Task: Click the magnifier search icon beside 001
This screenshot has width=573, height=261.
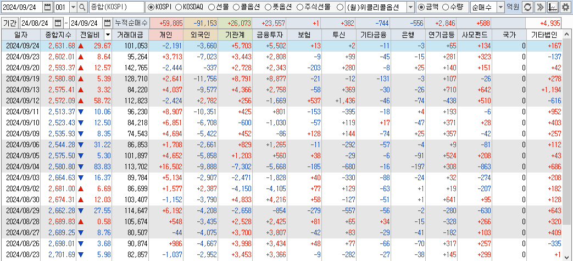Action: click(82, 7)
